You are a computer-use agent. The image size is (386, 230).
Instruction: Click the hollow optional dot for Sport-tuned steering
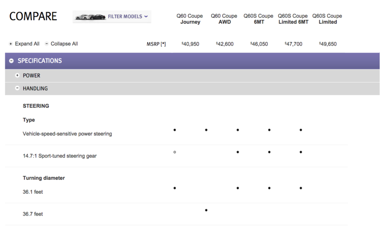click(175, 152)
